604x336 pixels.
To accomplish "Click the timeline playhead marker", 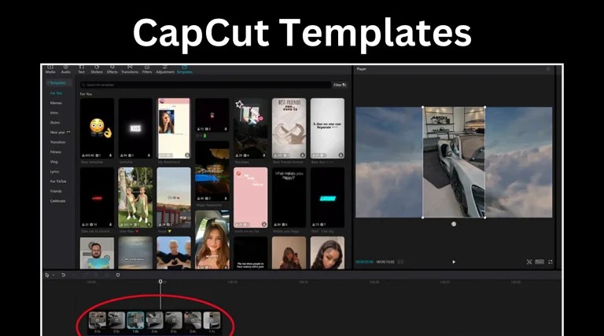I will pyautogui.click(x=160, y=282).
